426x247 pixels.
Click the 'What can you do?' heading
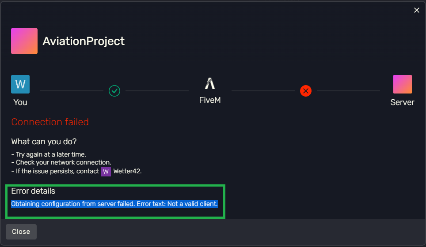click(44, 142)
